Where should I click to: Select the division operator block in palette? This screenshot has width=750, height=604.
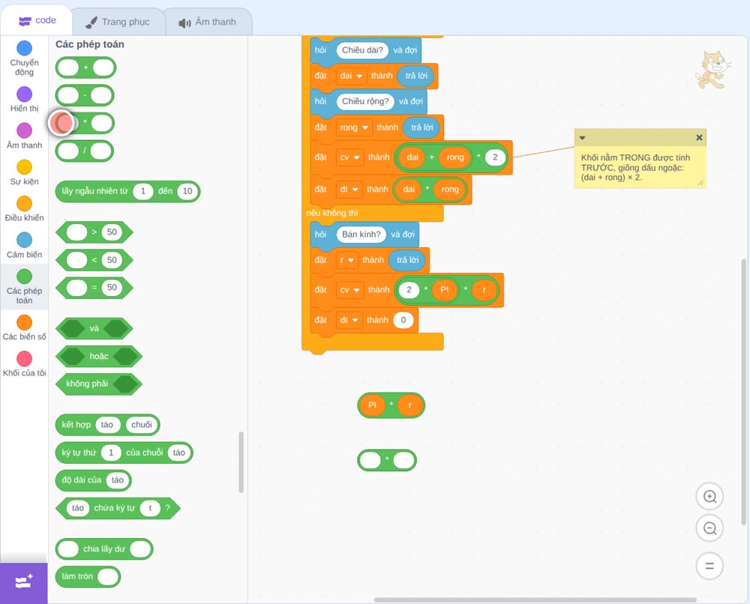tap(85, 151)
